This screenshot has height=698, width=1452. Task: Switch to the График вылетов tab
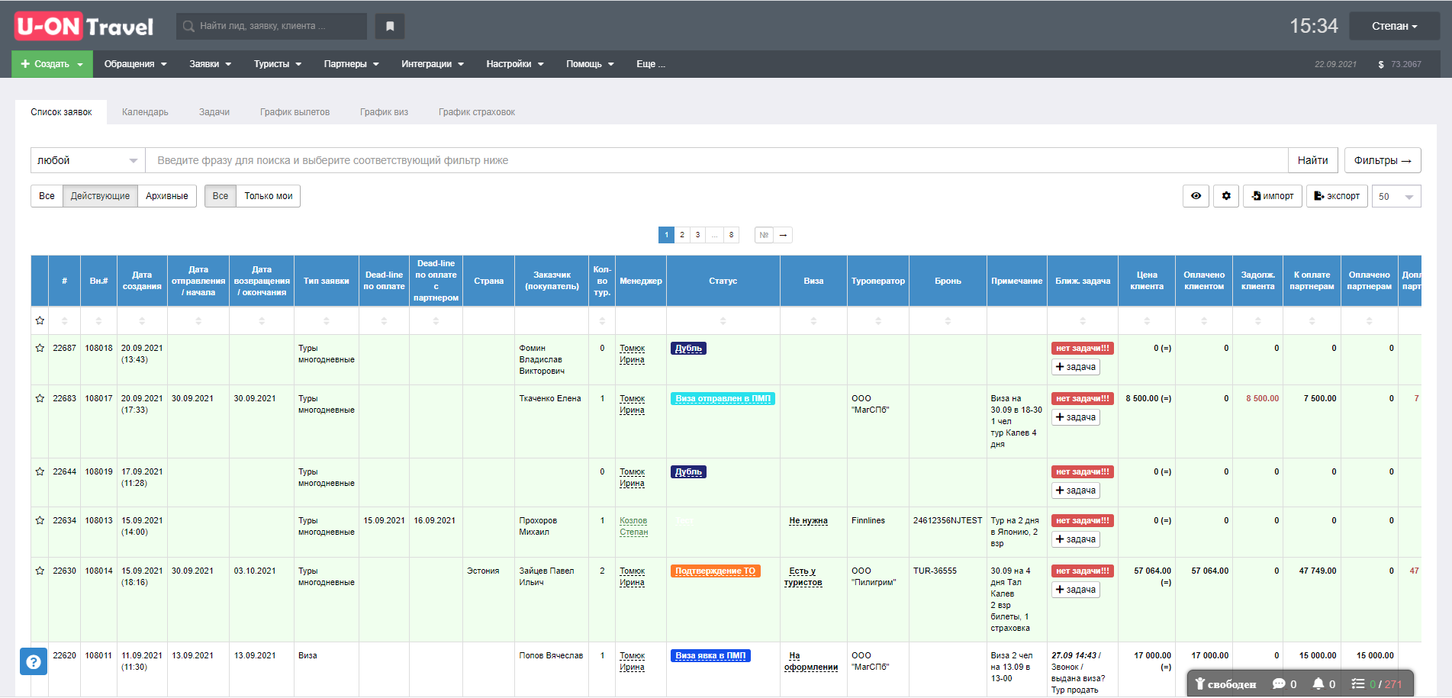[x=295, y=112]
